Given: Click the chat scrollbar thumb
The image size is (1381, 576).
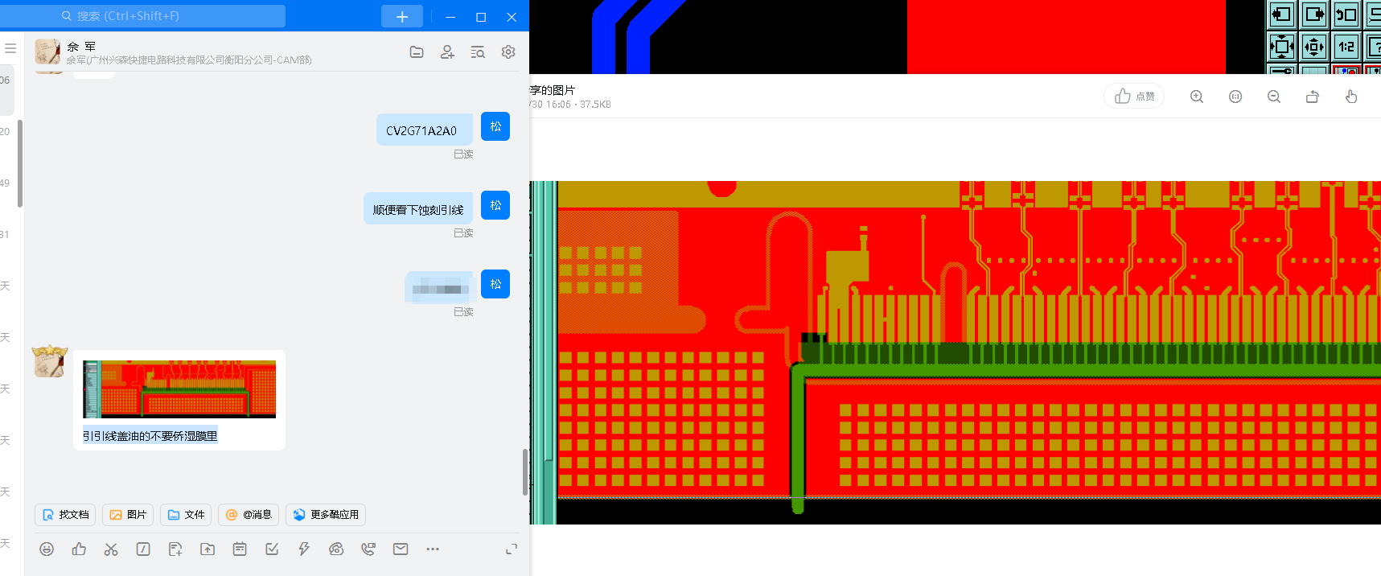Looking at the screenshot, I should [x=525, y=471].
